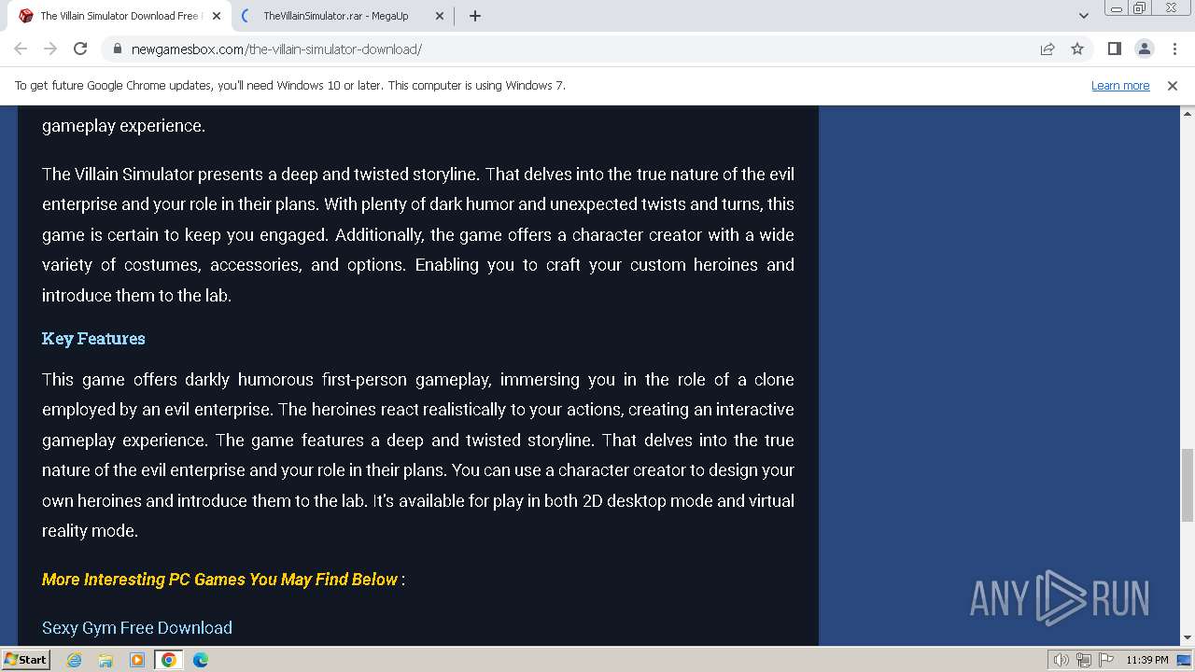Close The Villain Simulator tab
The image size is (1195, 672).
[217, 16]
